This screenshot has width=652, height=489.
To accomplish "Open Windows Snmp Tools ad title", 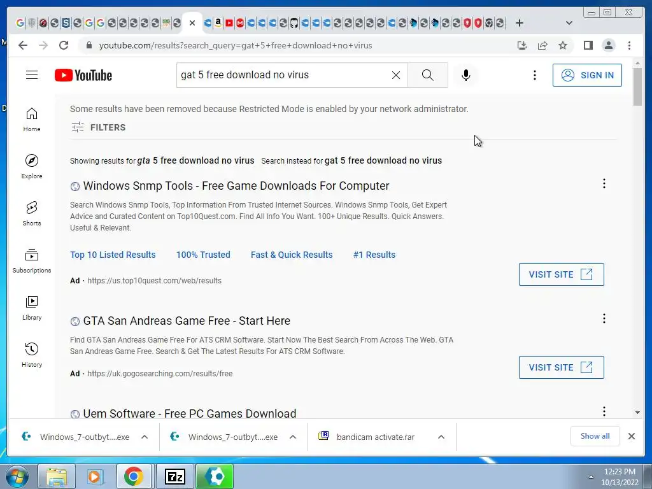I will 236,186.
